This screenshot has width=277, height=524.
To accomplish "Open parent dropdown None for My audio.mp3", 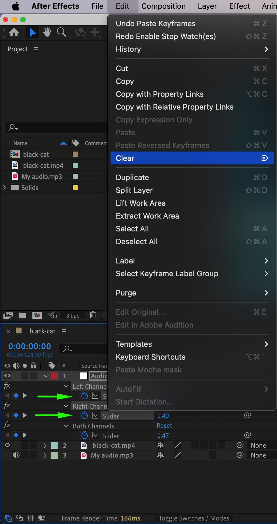I will (262, 455).
